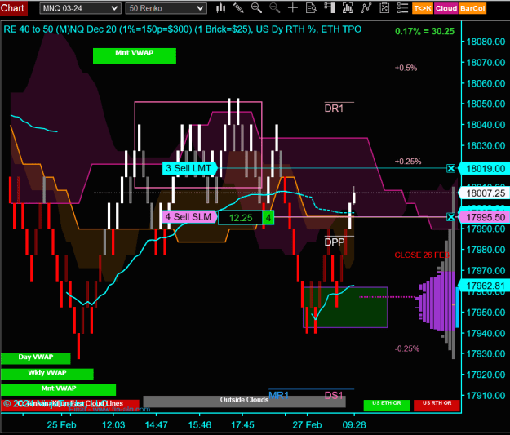This screenshot has height=435, width=510.
Task: Open the properties list icon
Action: 402,8
